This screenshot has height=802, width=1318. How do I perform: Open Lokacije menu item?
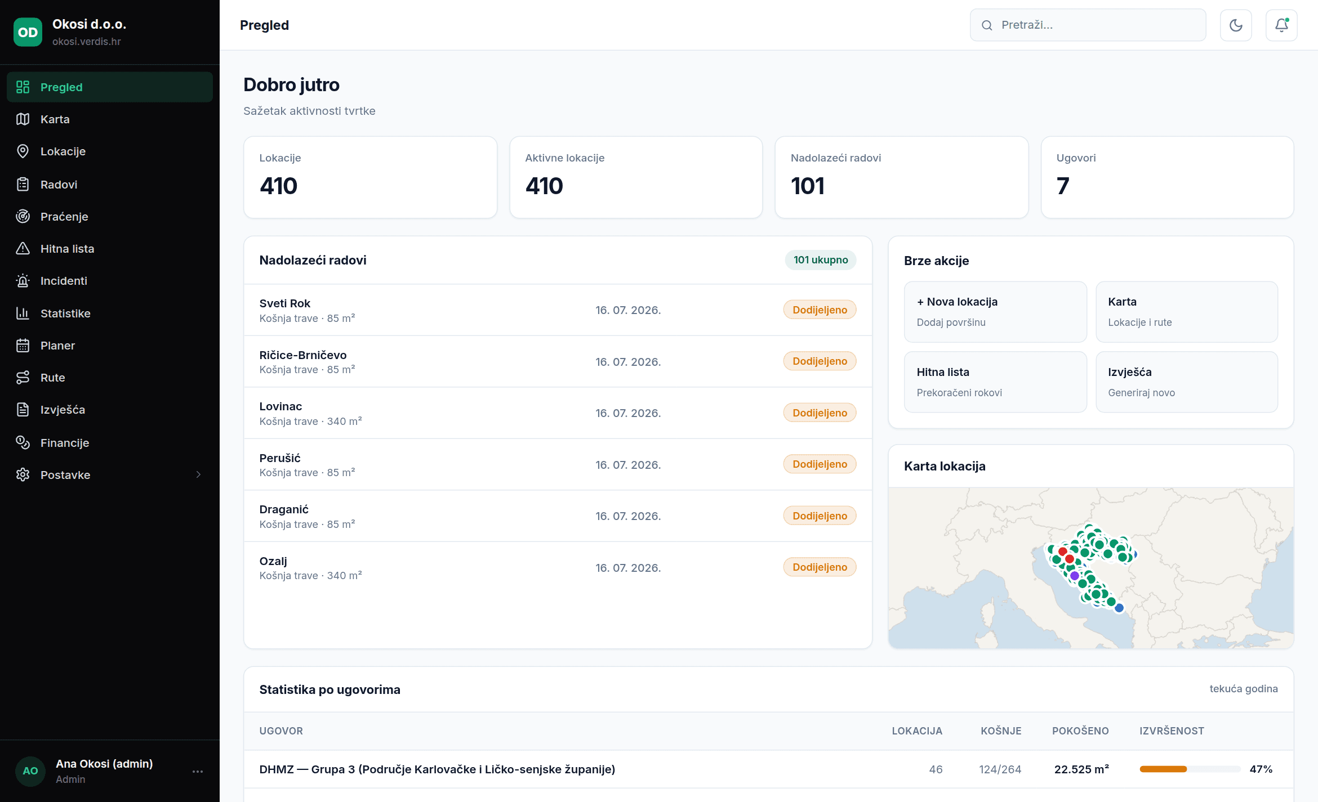click(110, 151)
